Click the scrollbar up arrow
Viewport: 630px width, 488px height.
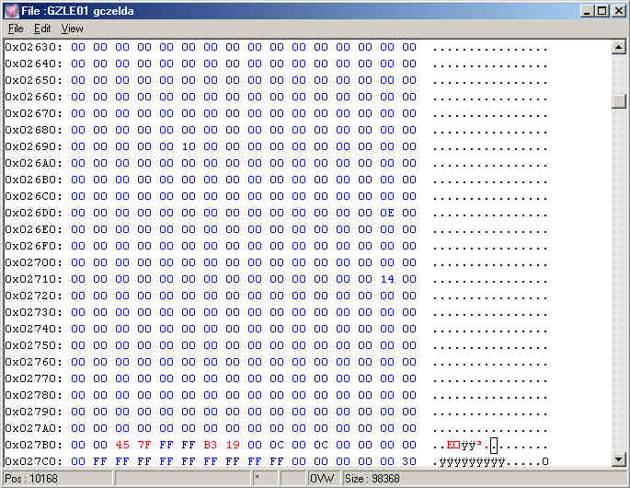point(620,46)
